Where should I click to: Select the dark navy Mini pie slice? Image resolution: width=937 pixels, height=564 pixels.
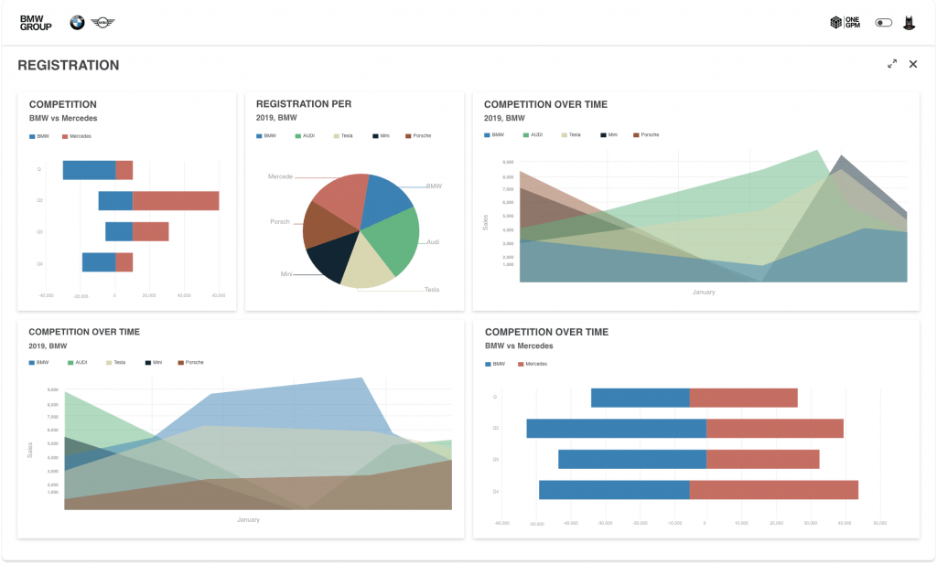[x=336, y=255]
